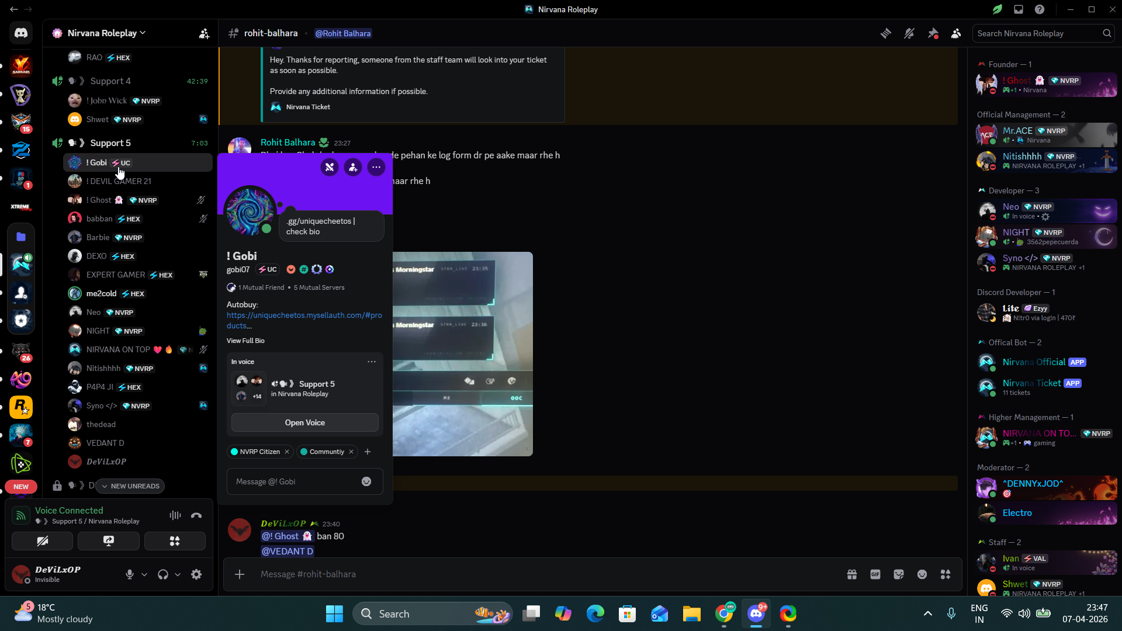1122x631 pixels.
Task: Open the attached screenshot image in chat
Action: point(463,354)
